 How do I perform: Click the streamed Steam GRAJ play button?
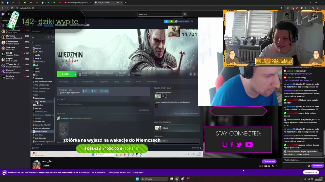pyautogui.click(x=65, y=74)
